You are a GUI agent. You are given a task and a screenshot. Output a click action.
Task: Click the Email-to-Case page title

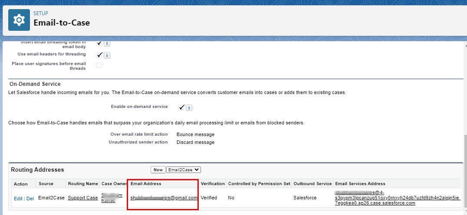tap(62, 23)
